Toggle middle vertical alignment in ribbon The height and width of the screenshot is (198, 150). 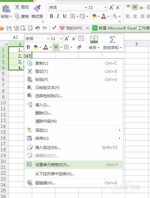click(134, 7)
